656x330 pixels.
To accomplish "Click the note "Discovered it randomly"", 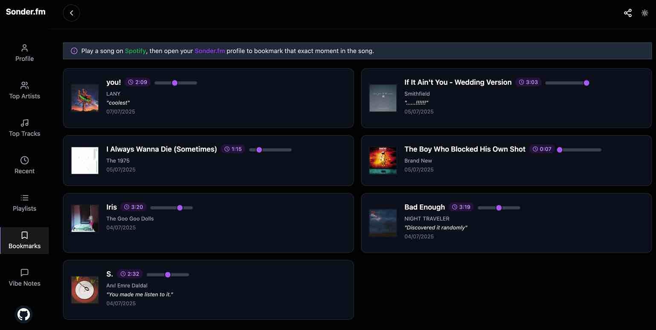I will coord(436,227).
